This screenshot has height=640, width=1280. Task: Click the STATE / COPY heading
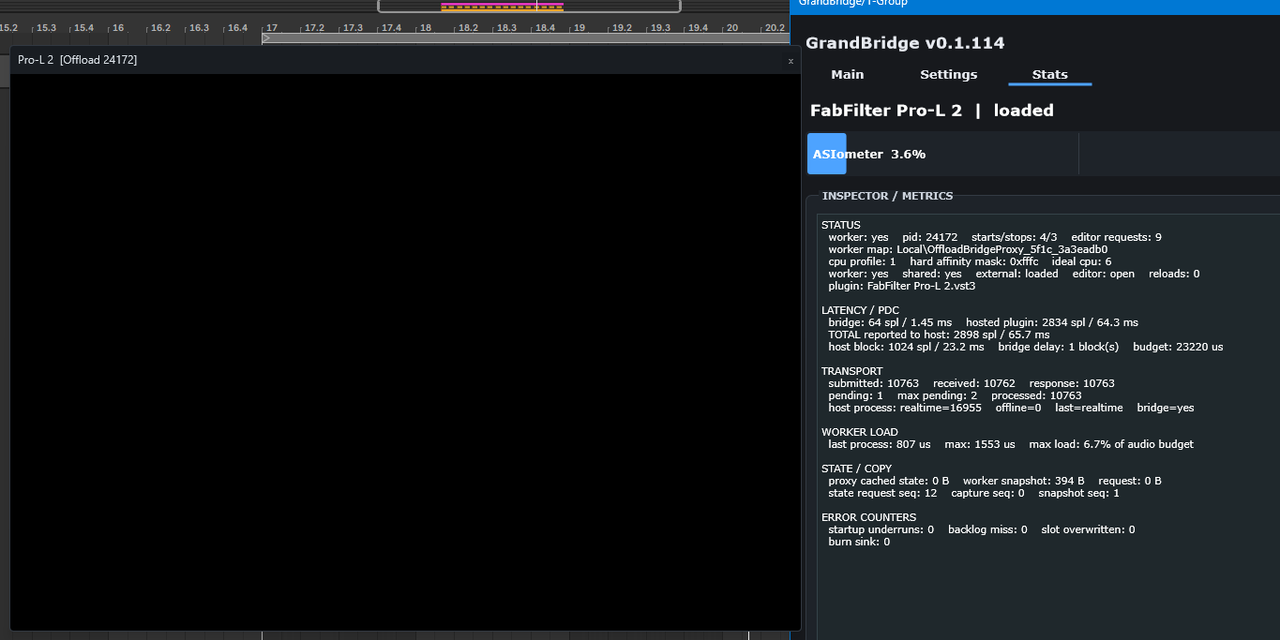tap(856, 469)
